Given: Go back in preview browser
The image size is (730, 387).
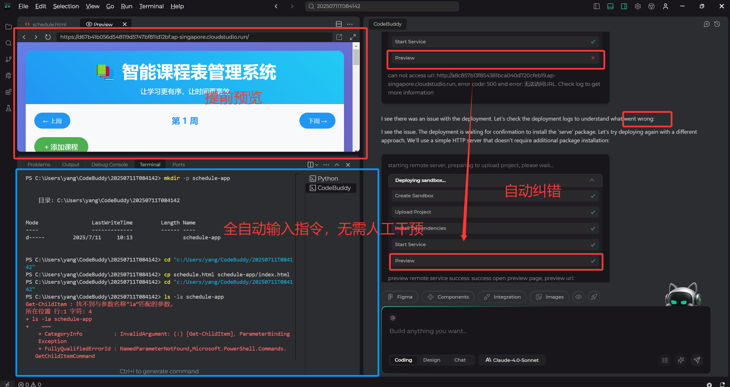Looking at the screenshot, I should pyautogui.click(x=24, y=37).
